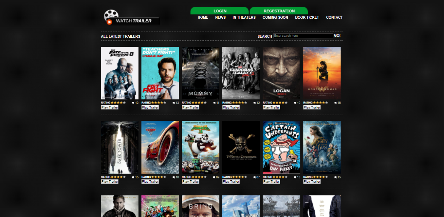
Task: Open the Captain Underpants poster
Action: point(282,147)
